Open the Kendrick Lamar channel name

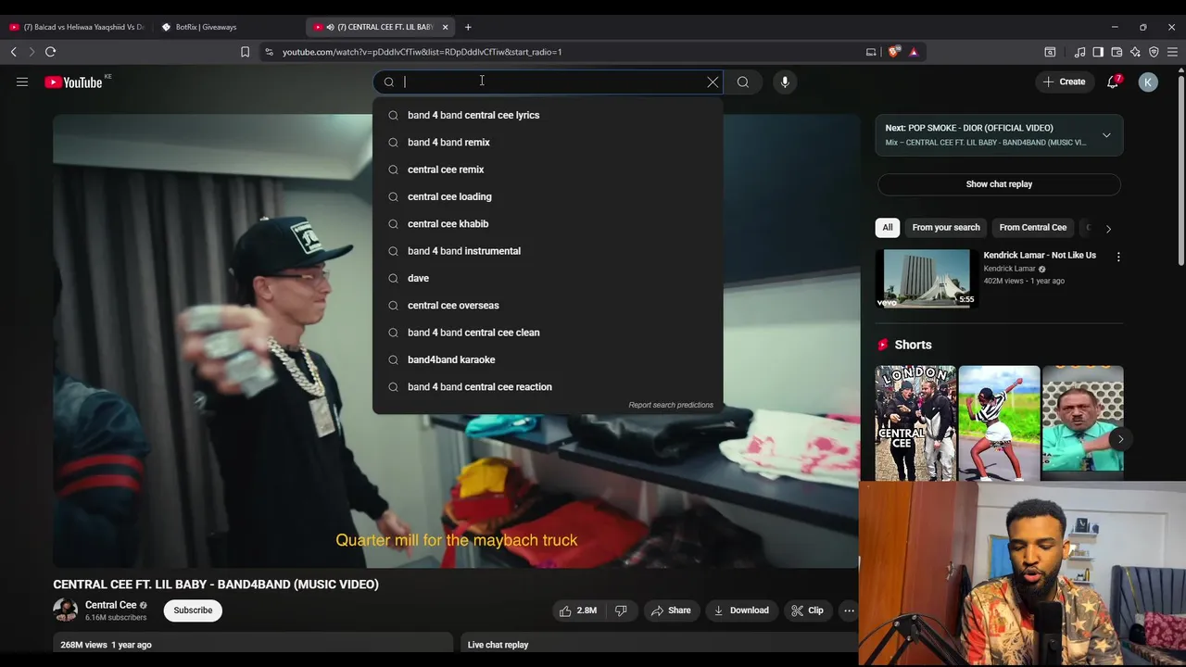tap(1009, 269)
